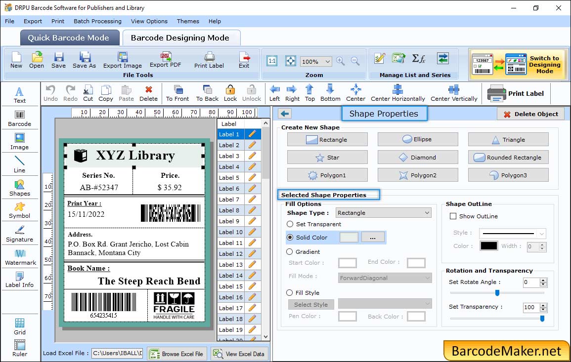571x362 pixels.
Task: Export label as image
Action: pyautogui.click(x=123, y=60)
